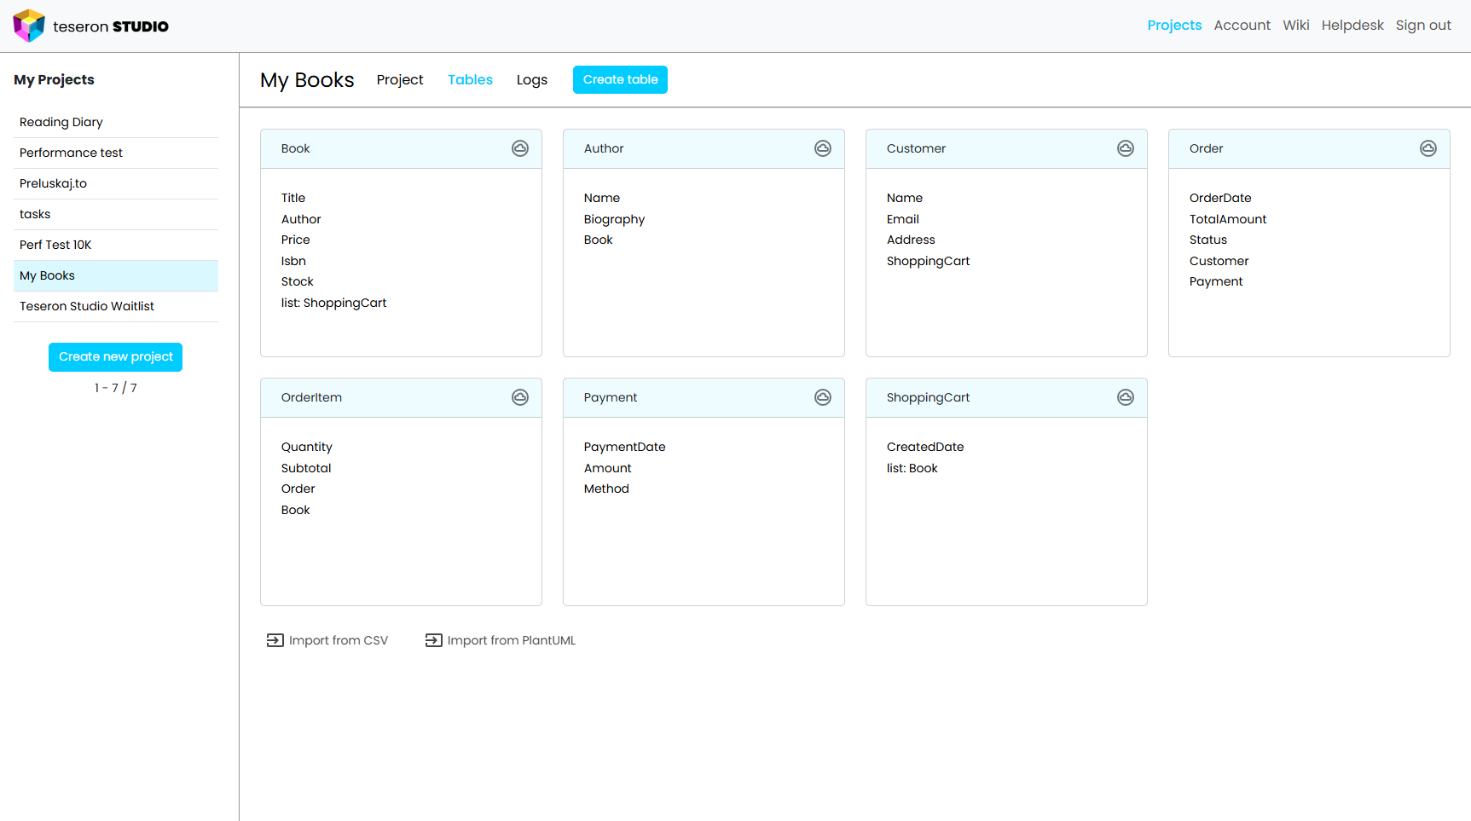Click the Import from CSV arrow icon
This screenshot has width=1471, height=821.
click(x=275, y=640)
